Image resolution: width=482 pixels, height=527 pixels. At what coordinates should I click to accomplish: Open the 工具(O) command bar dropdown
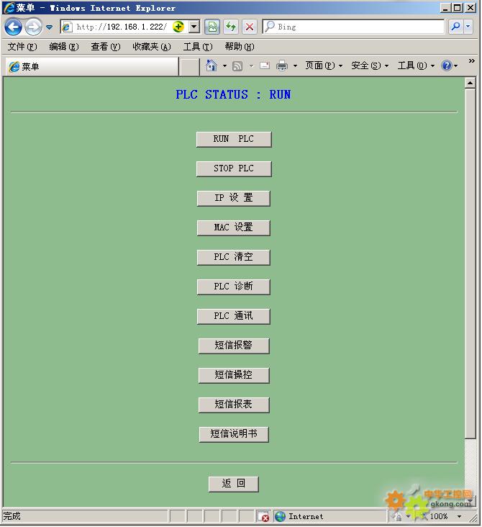(416, 66)
